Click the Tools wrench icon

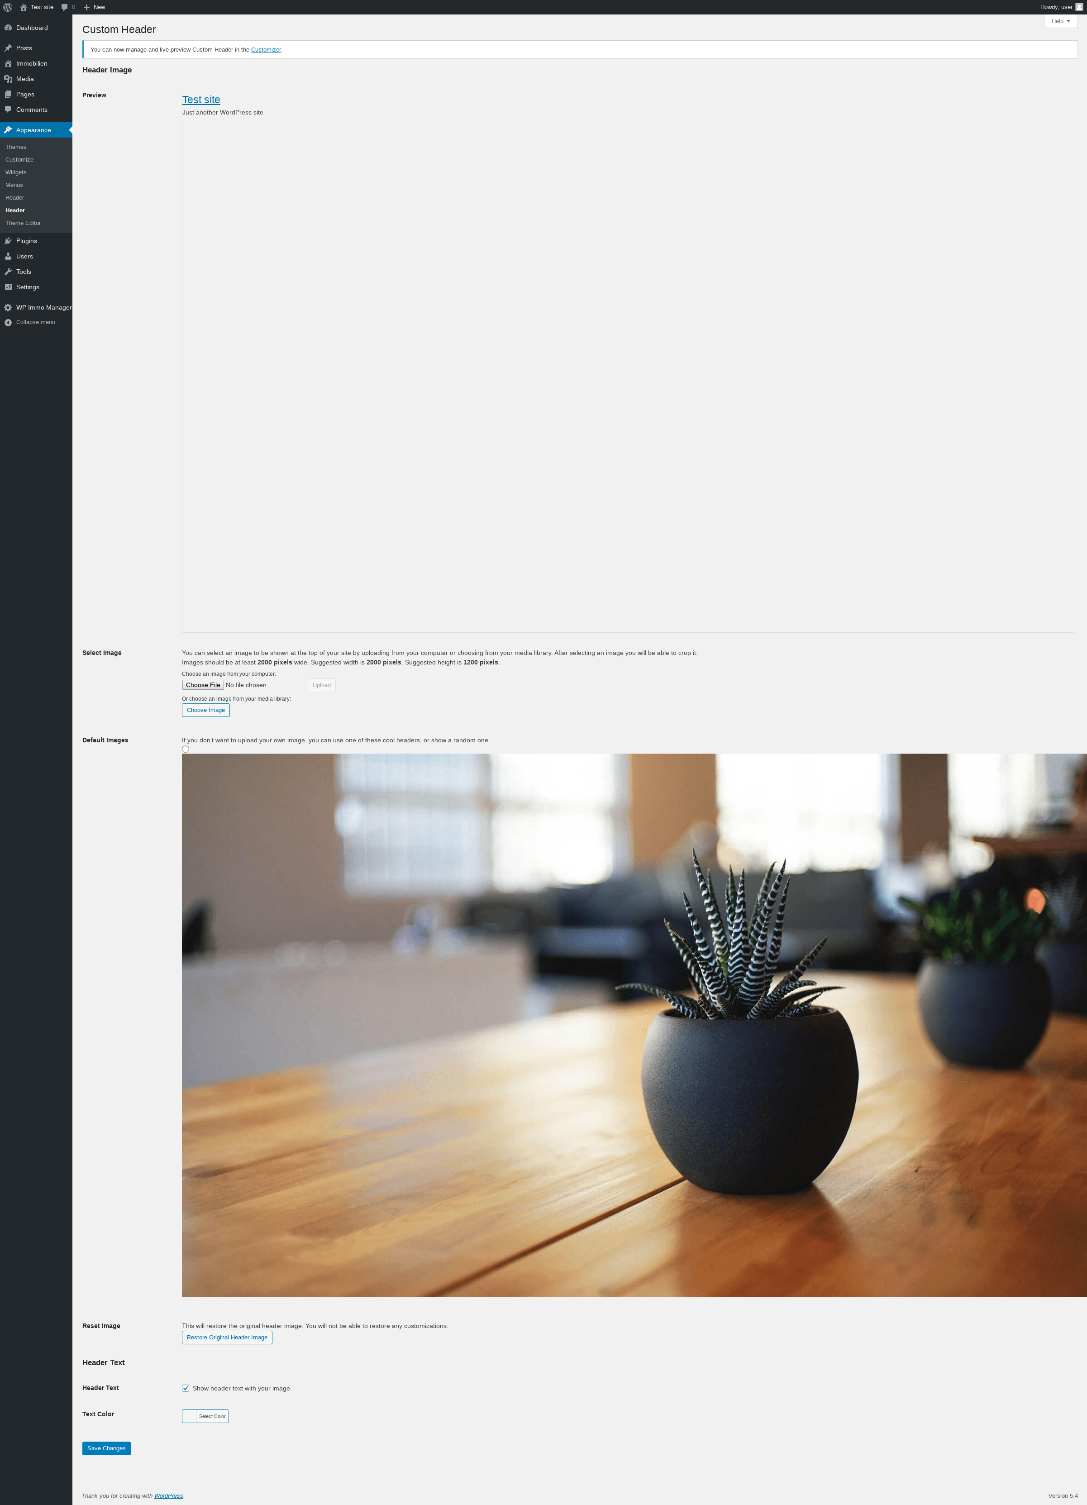[8, 272]
